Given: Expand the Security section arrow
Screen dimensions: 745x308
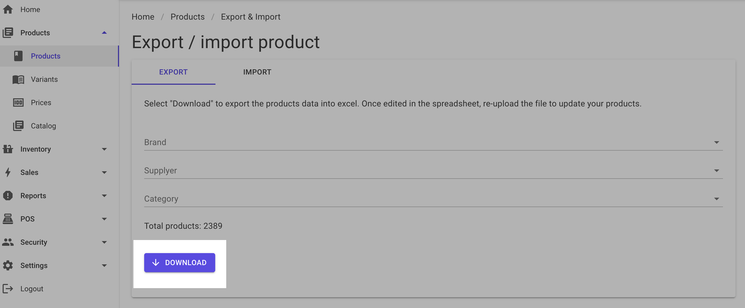Looking at the screenshot, I should pyautogui.click(x=104, y=242).
